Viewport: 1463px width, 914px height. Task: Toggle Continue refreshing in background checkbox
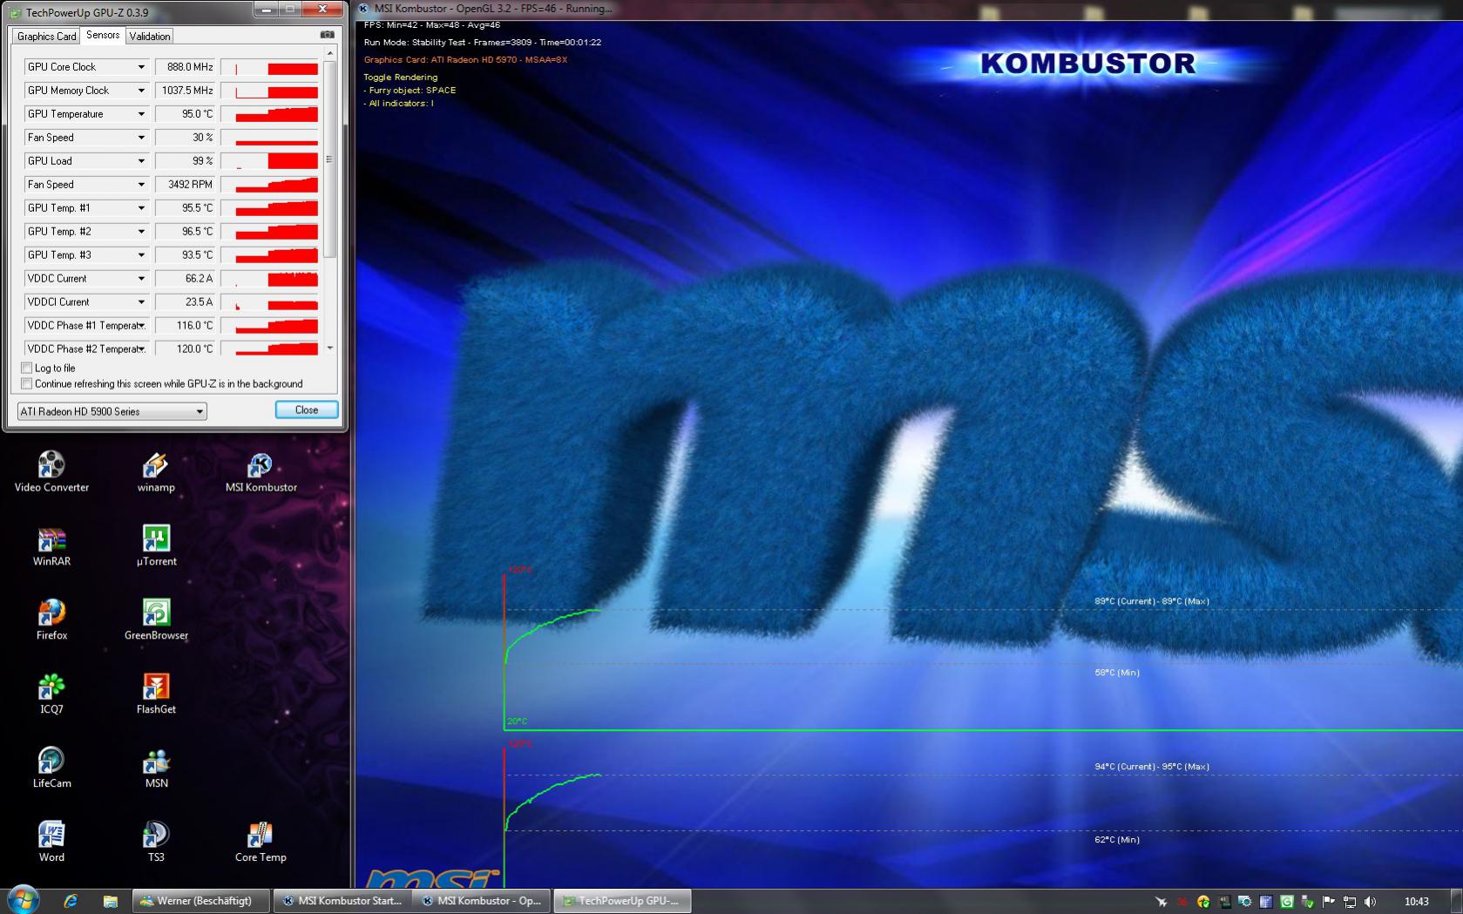pos(26,383)
